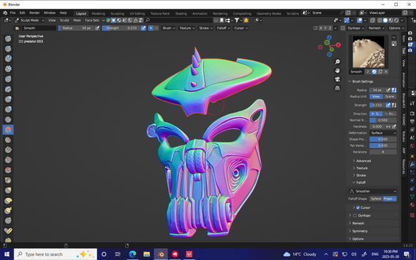This screenshot has width=416, height=260.
Task: Click the Windows Start button
Action: 7,253
